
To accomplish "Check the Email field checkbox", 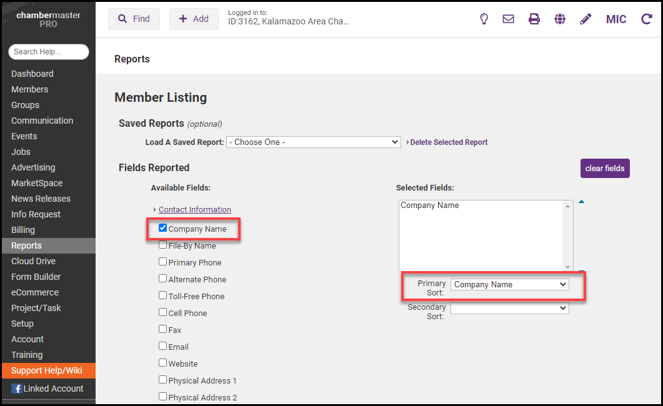I will pyautogui.click(x=163, y=347).
